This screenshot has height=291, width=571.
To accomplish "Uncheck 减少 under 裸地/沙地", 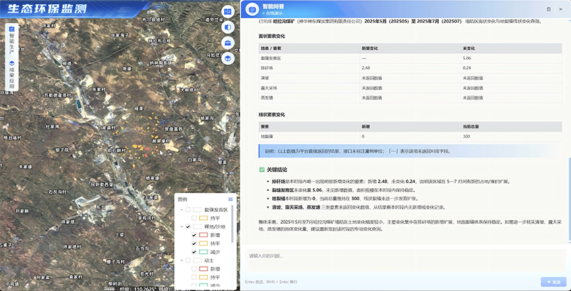I will click(194, 252).
